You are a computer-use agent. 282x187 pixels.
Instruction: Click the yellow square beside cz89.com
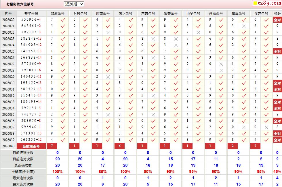255,3
